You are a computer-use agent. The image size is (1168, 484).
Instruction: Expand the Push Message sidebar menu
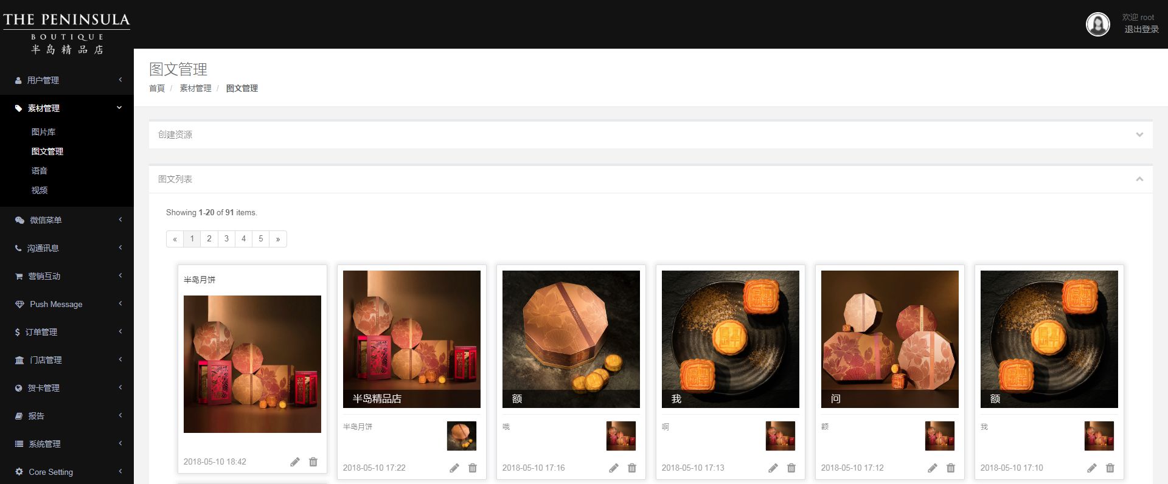(x=67, y=304)
